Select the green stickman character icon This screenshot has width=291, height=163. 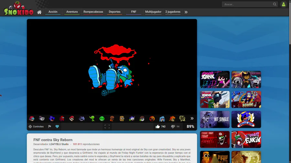point(92,119)
